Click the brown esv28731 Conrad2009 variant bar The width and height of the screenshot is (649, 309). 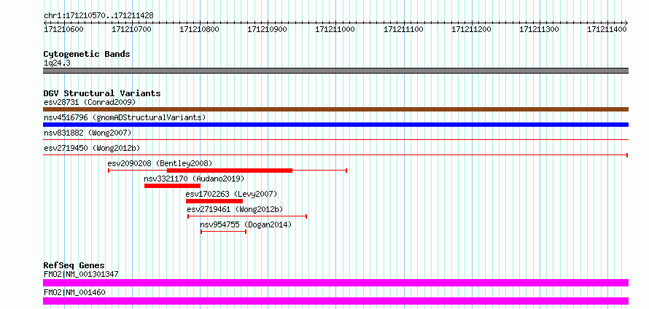tap(335, 109)
